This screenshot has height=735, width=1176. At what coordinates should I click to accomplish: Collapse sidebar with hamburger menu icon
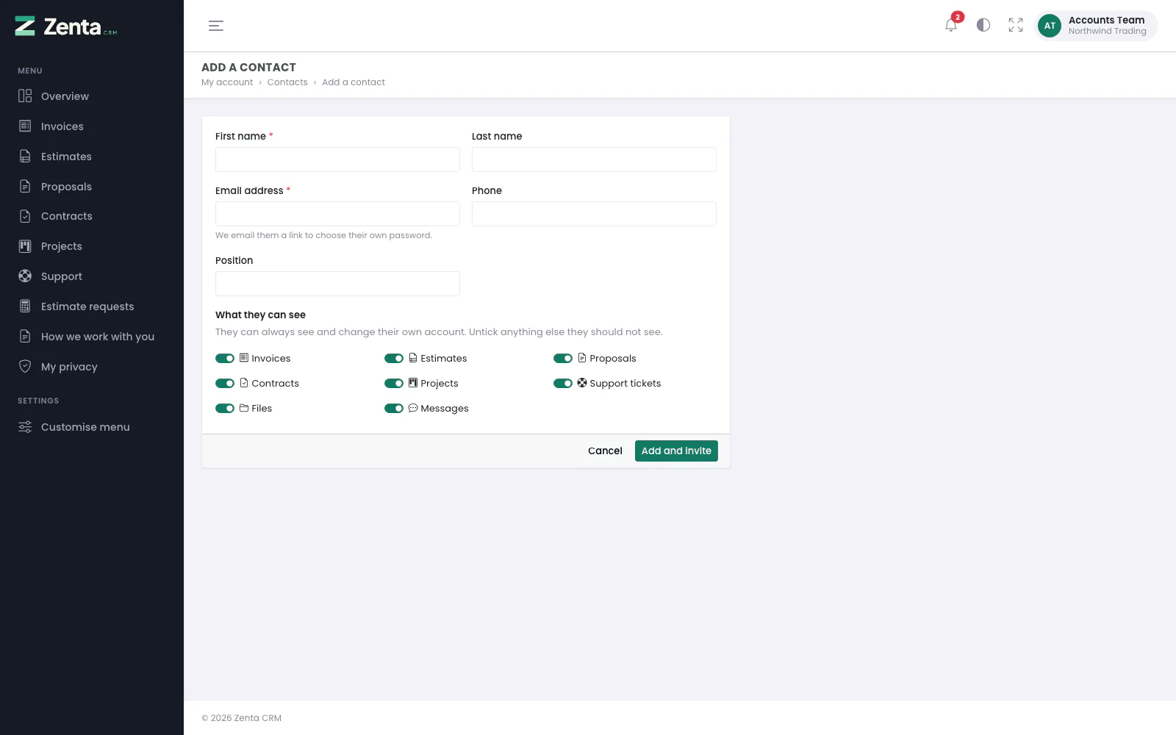[216, 26]
